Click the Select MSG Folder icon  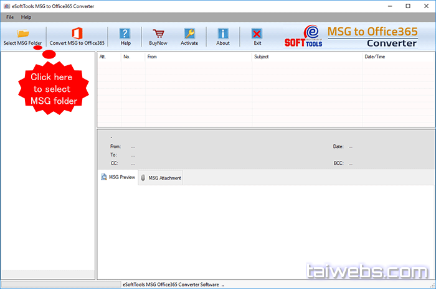pos(23,33)
